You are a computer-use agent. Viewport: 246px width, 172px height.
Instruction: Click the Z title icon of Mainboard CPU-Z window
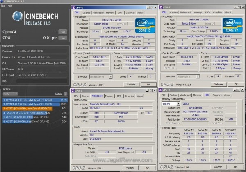(x=73, y=90)
